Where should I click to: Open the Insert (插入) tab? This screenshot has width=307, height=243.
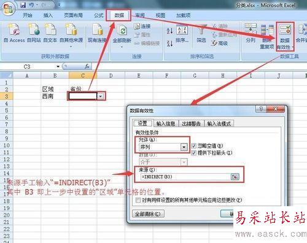point(48,15)
